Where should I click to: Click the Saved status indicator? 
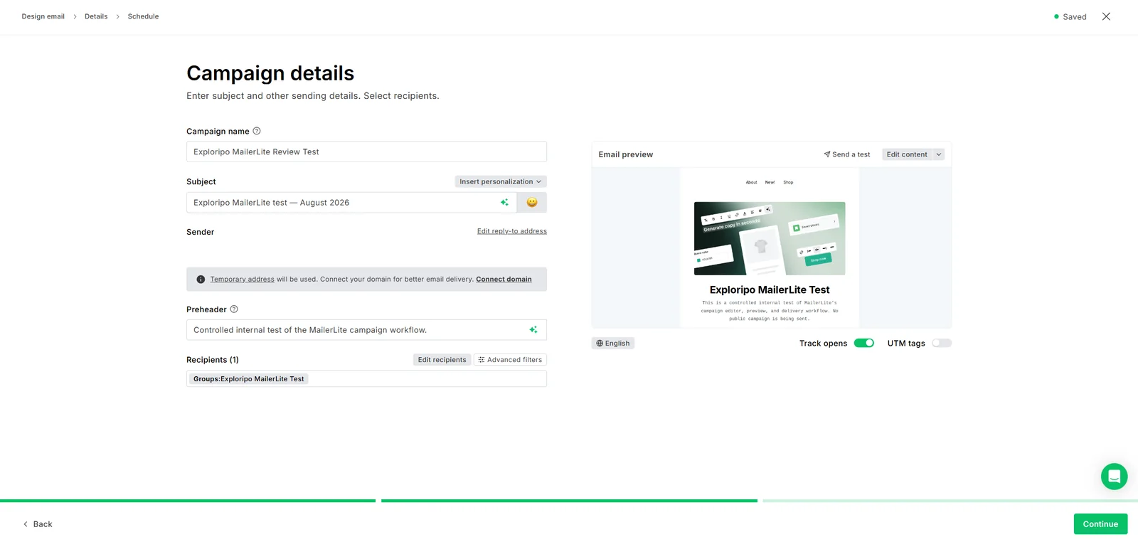tap(1070, 16)
